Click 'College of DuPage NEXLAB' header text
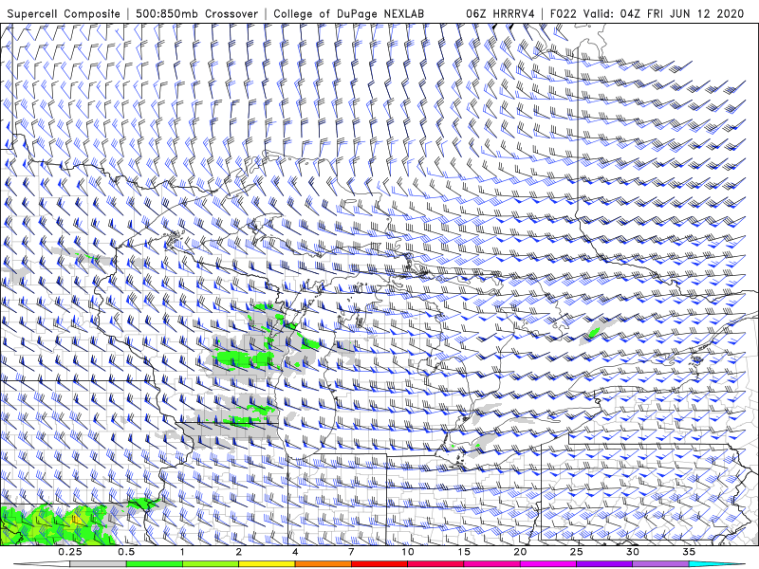The width and height of the screenshot is (759, 569). 348,13
